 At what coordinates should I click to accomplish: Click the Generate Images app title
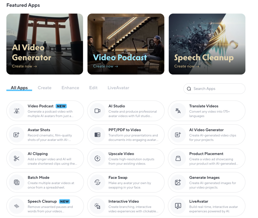204,177
